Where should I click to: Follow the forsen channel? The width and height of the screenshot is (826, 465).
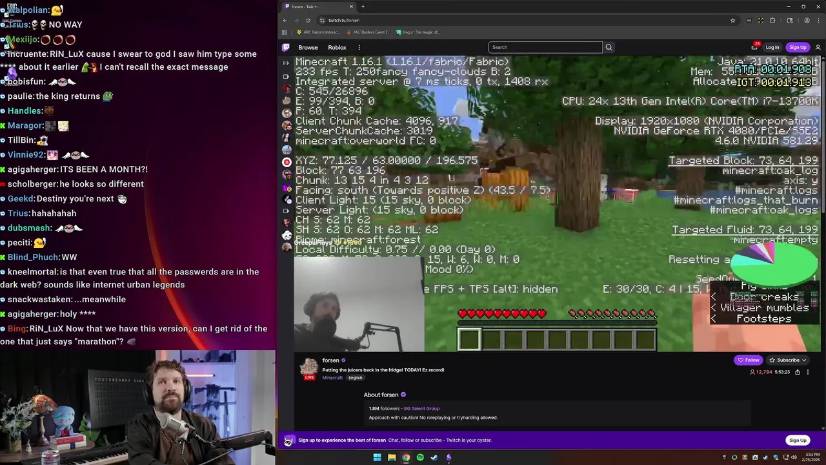tap(749, 360)
